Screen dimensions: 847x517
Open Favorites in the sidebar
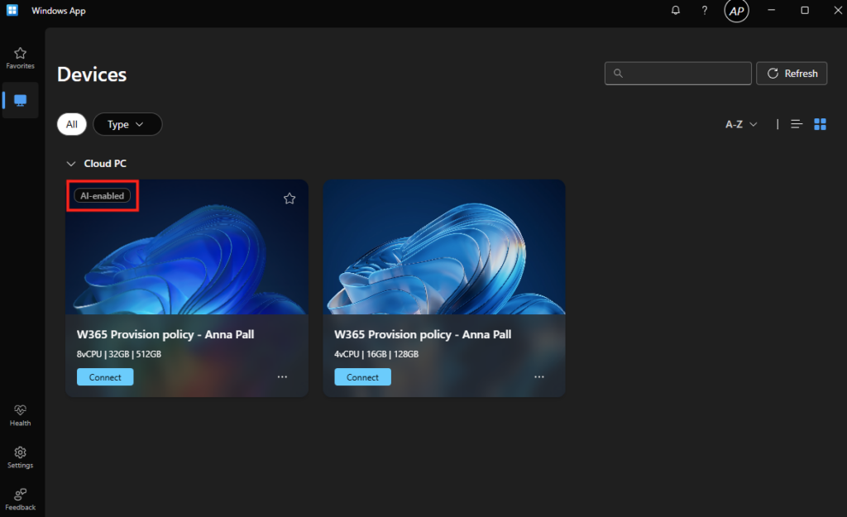[20, 57]
